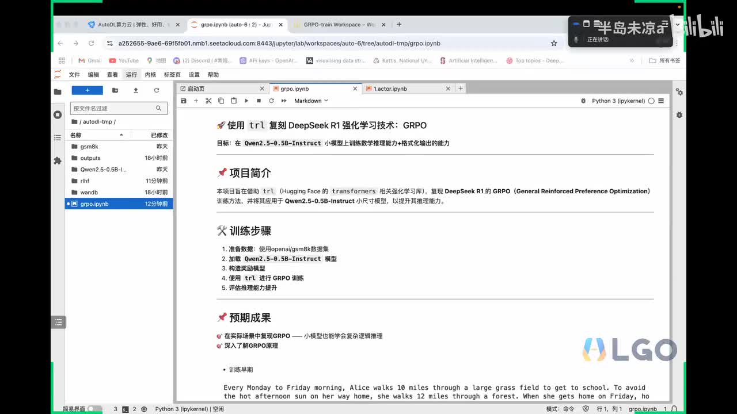This screenshot has width=737, height=414.
Task: Copy the selected cell in notebook toolbar
Action: pos(221,101)
